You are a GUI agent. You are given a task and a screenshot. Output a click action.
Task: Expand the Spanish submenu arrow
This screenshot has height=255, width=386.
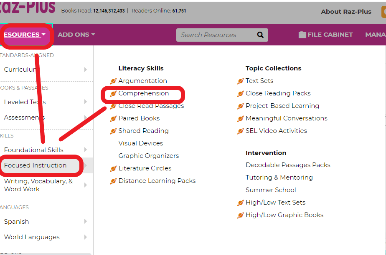(x=86, y=222)
